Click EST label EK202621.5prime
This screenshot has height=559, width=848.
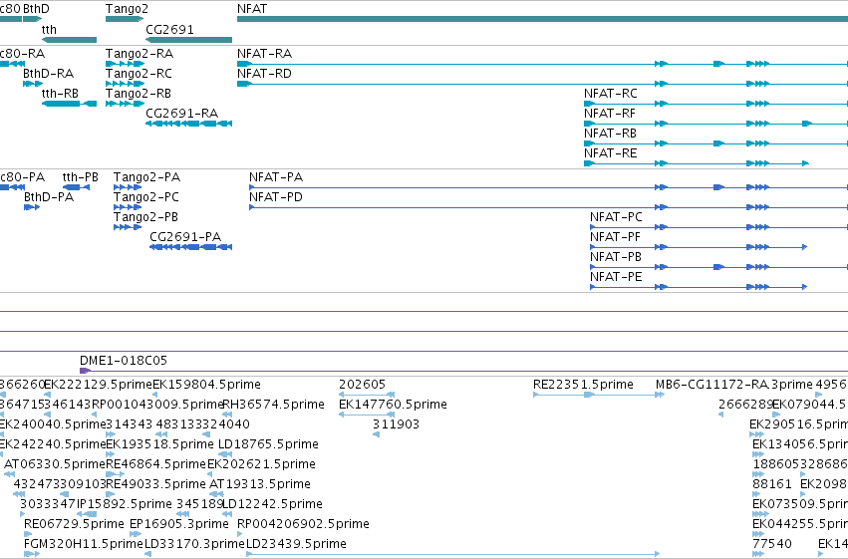click(261, 464)
